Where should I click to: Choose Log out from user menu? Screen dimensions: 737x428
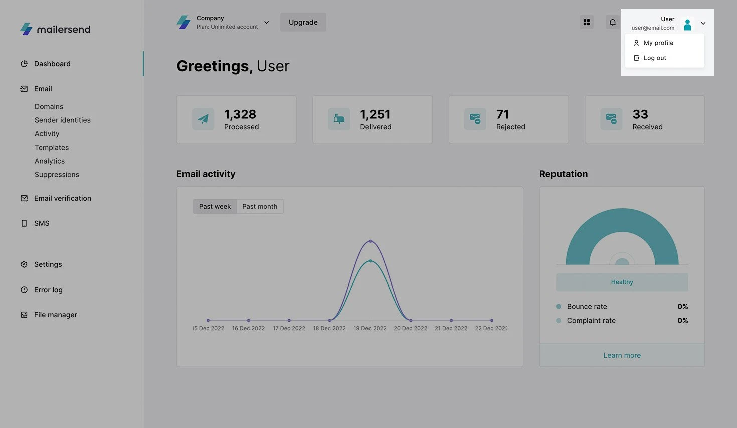point(655,58)
